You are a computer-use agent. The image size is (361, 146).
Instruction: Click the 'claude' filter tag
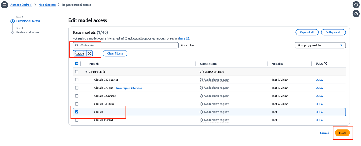80,53
